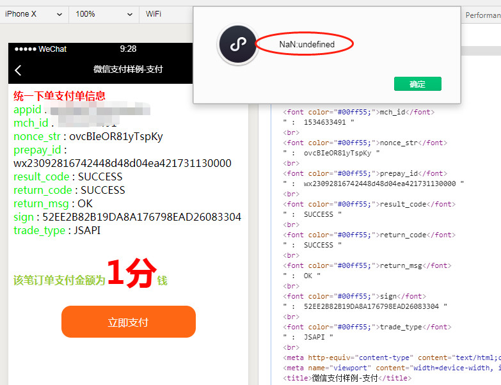Click trade_type label in preview

coord(39,230)
